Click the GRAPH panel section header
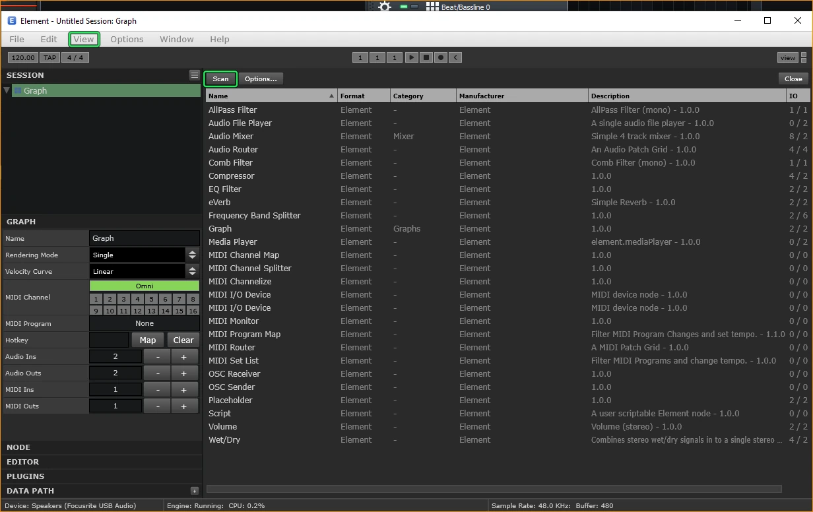 tap(101, 222)
